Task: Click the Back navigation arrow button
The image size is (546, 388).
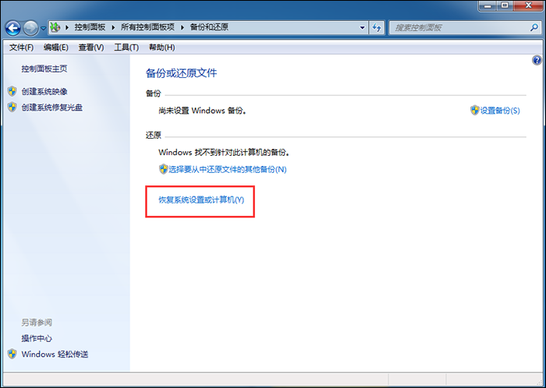Action: 13,28
